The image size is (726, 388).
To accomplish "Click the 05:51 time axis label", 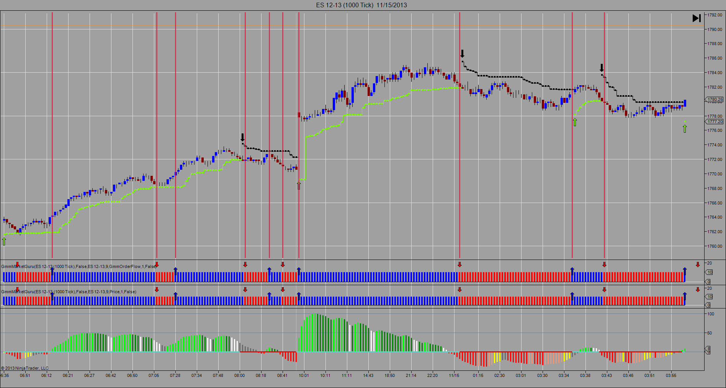I will click(25, 376).
